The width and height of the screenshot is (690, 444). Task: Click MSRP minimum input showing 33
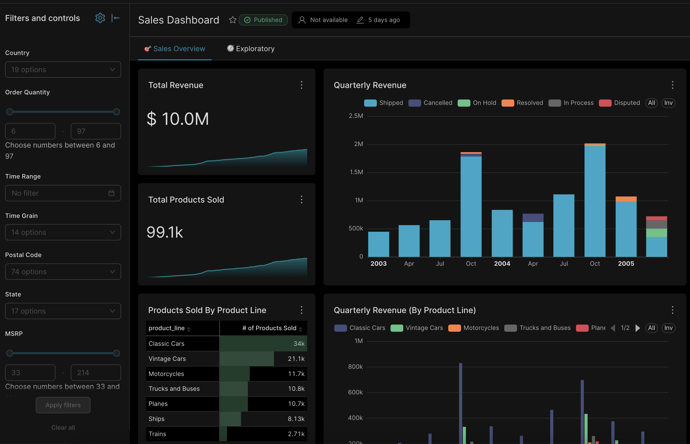pos(30,373)
